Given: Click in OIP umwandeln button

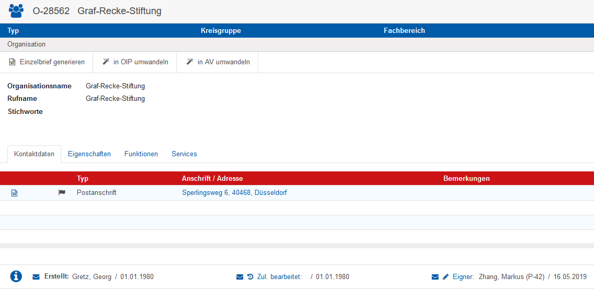Looking at the screenshot, I should coord(135,62).
